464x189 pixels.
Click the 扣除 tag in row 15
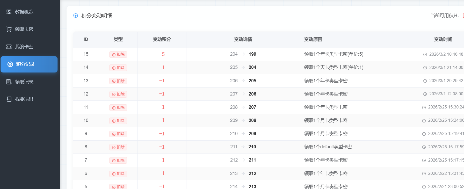click(x=118, y=54)
